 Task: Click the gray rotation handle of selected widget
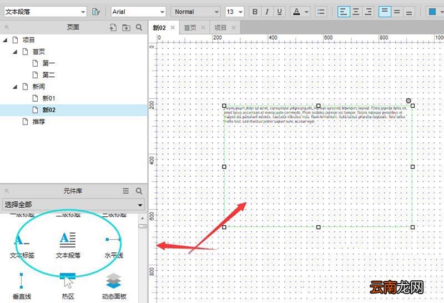(408, 101)
